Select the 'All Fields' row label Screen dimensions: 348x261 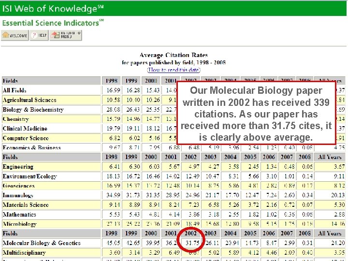[14, 90]
